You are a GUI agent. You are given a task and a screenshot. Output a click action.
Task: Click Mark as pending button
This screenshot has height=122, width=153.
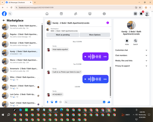pyautogui.click(x=63, y=35)
